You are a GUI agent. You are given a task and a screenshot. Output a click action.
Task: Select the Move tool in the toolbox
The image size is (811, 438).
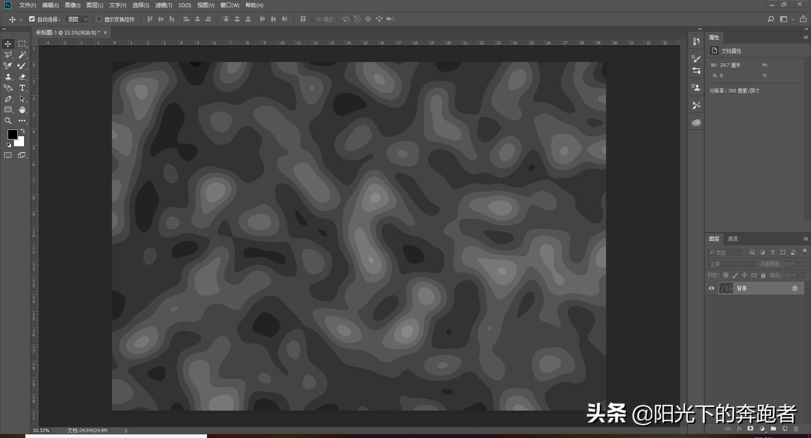8,44
